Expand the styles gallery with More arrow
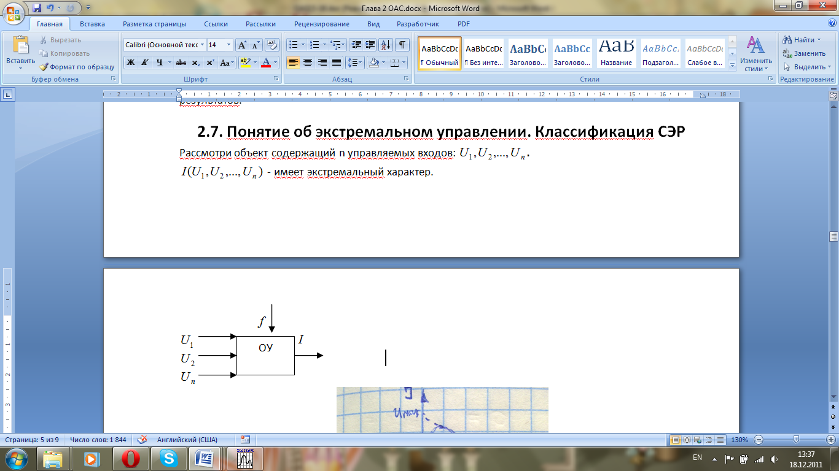This screenshot has height=471, width=839. click(x=732, y=64)
